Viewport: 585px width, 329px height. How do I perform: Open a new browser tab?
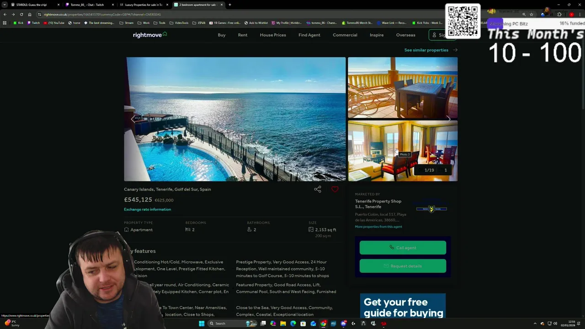pyautogui.click(x=230, y=5)
